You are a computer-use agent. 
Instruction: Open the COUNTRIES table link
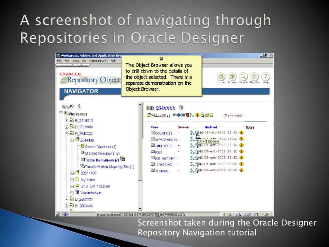(164, 133)
